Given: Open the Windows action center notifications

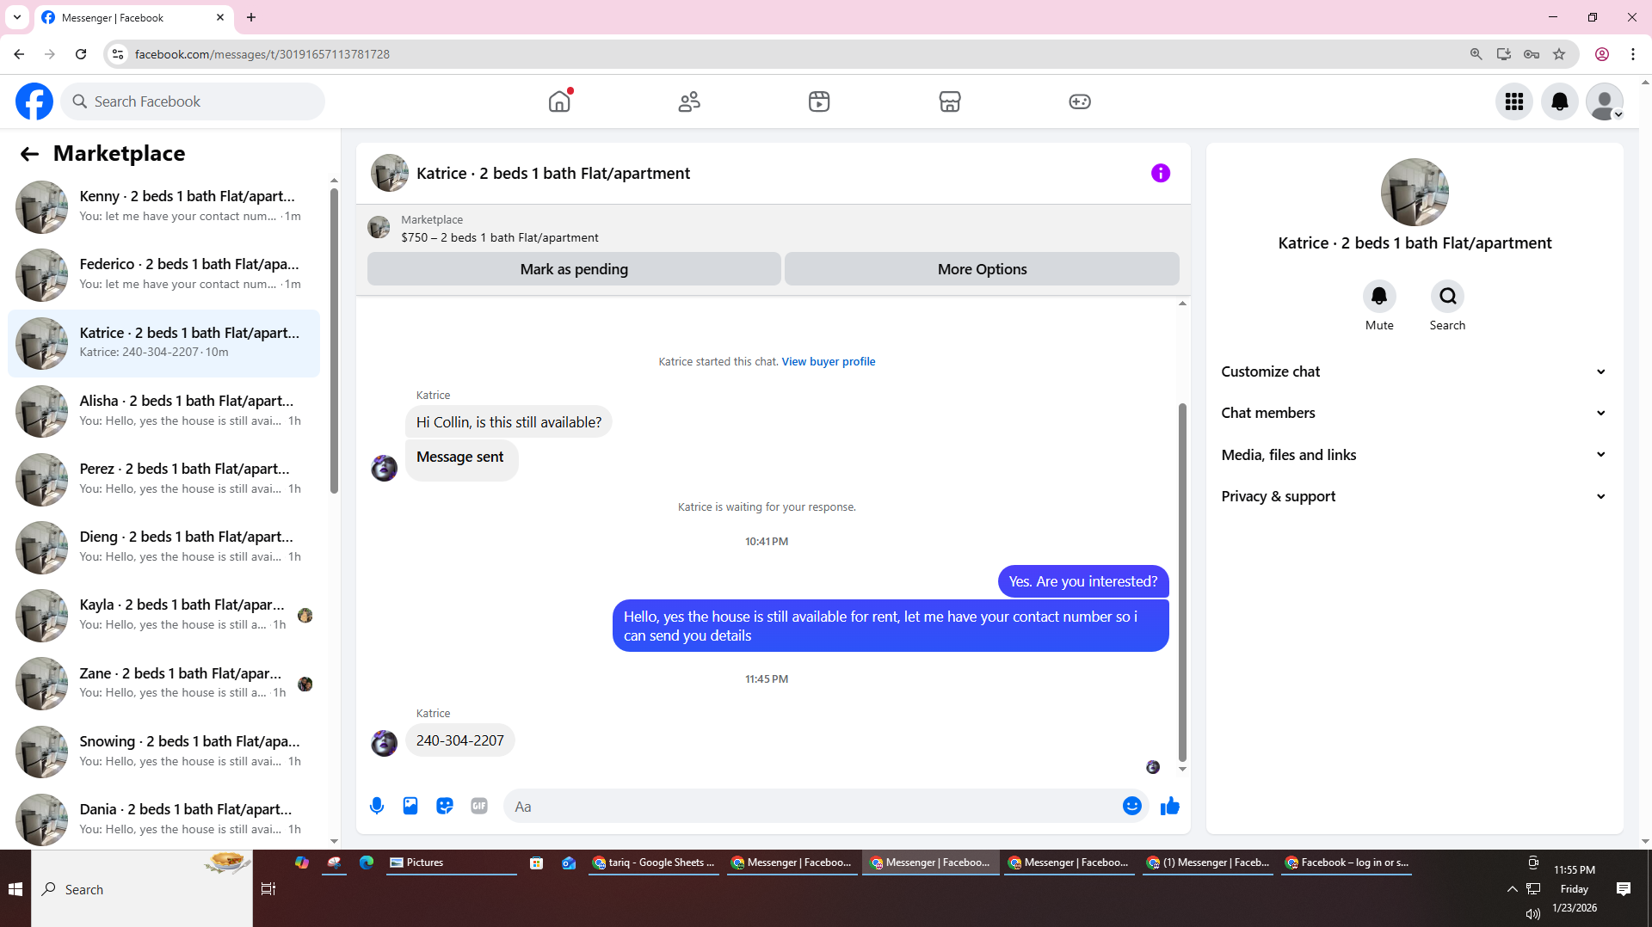Looking at the screenshot, I should 1624,889.
